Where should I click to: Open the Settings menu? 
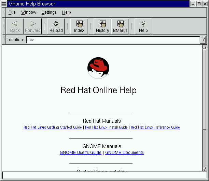tap(49, 12)
